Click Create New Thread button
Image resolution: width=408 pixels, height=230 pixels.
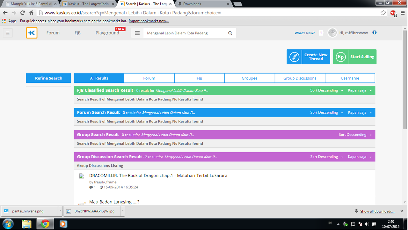[x=308, y=57]
